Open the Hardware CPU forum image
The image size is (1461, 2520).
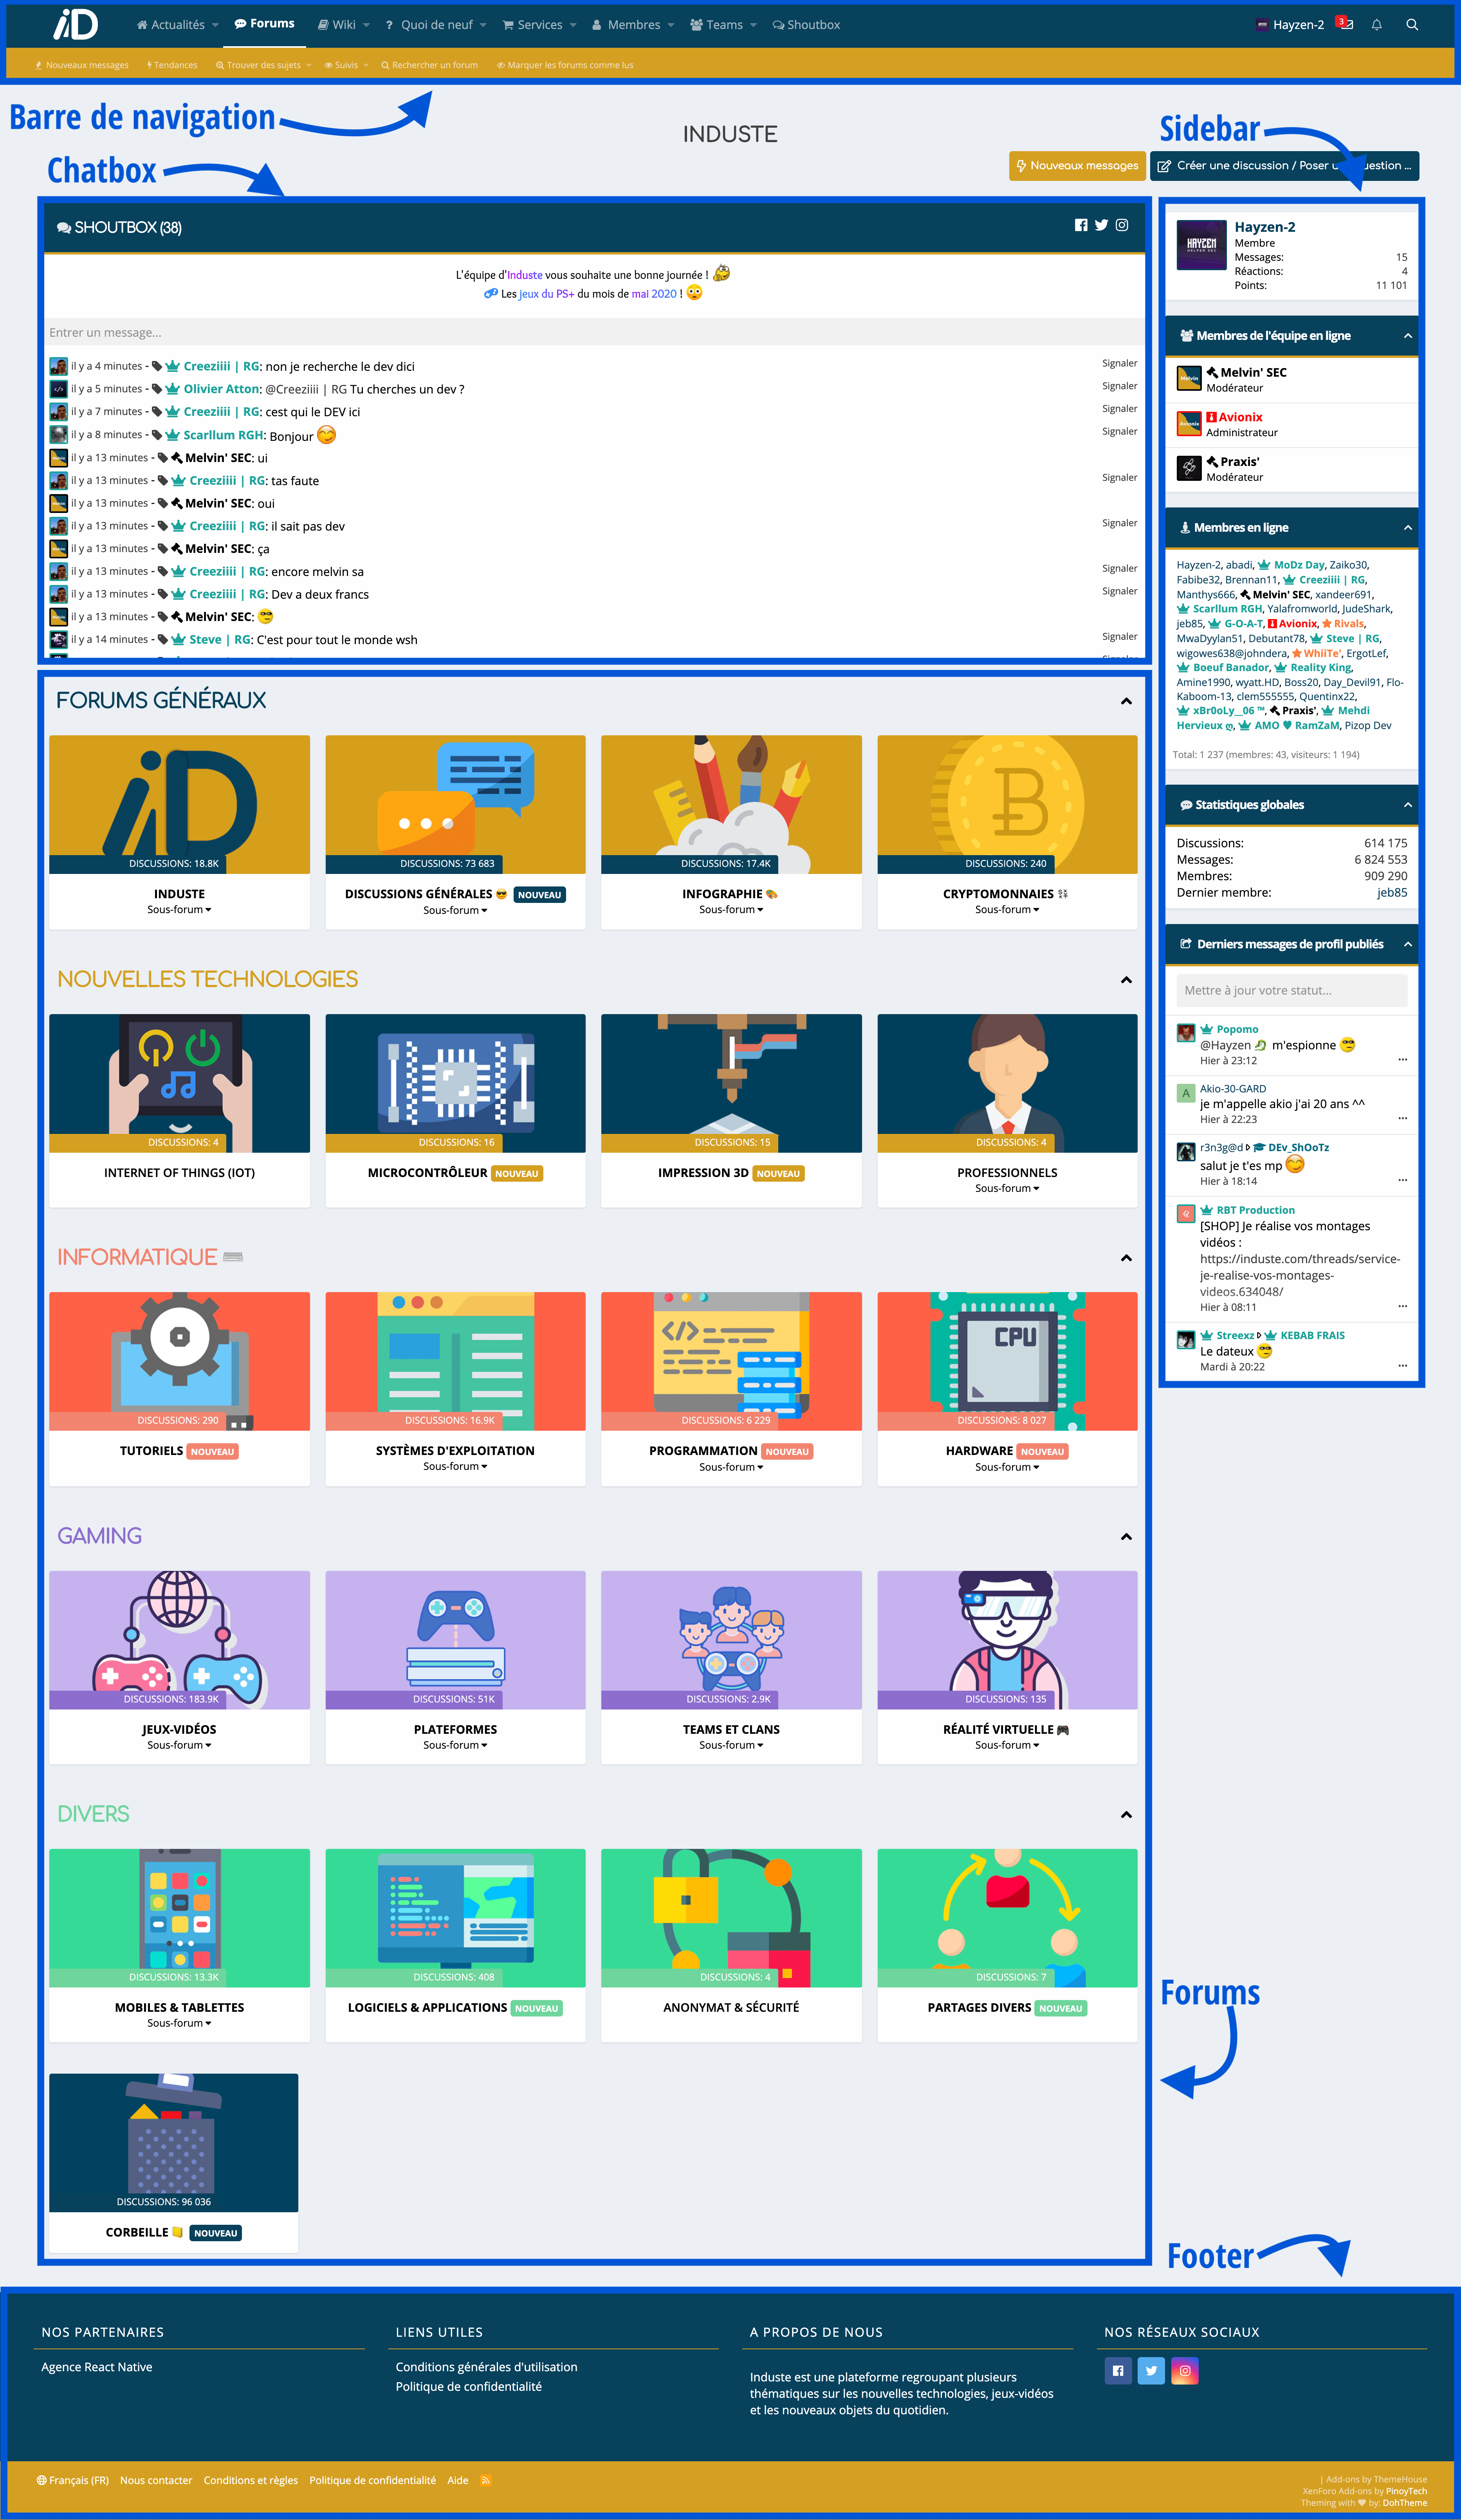click(x=1007, y=1361)
